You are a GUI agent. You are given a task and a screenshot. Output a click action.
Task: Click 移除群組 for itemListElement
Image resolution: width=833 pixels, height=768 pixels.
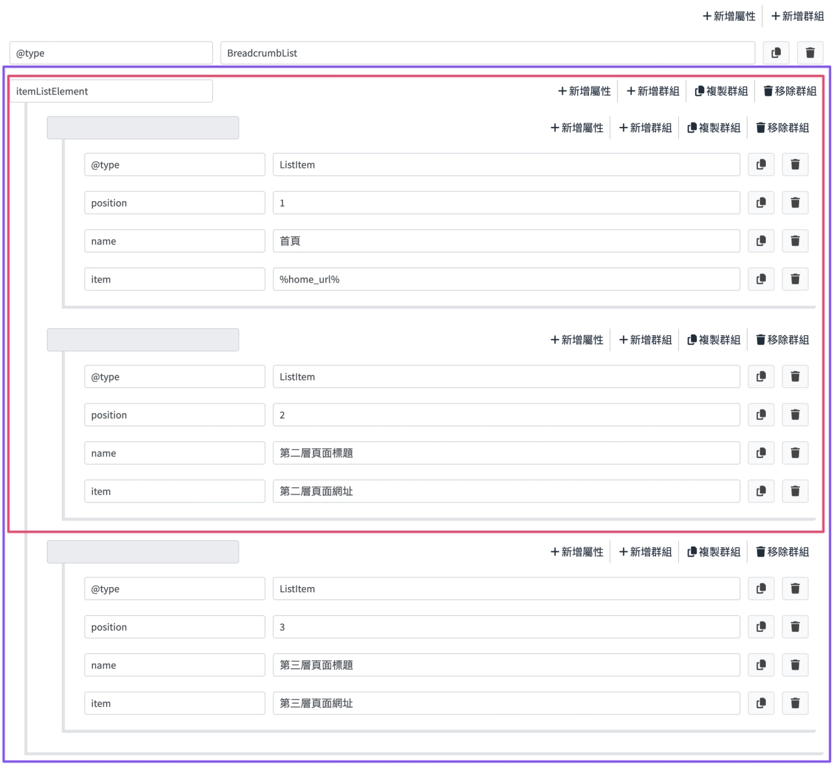[789, 91]
